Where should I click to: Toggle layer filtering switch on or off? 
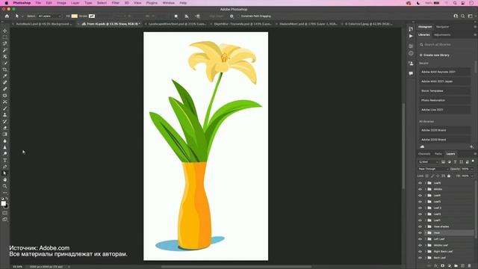tap(473, 161)
